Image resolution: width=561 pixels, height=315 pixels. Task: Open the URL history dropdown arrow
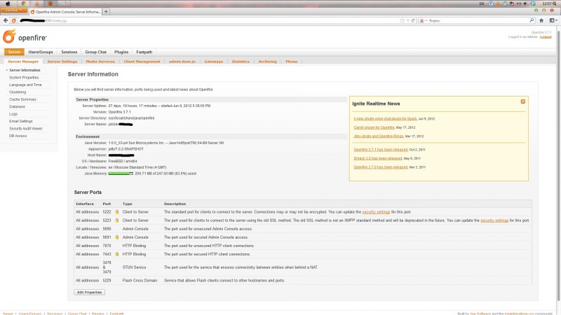tap(408, 21)
